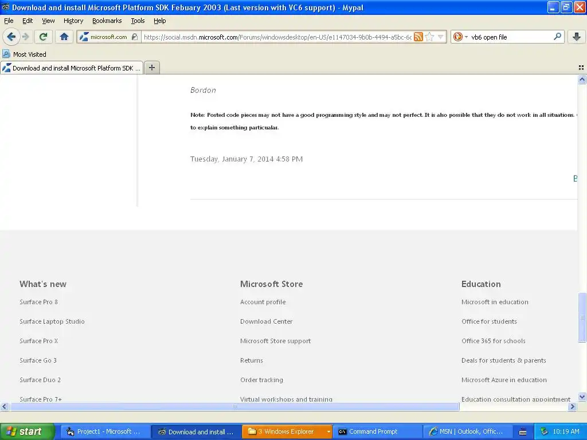This screenshot has height=440, width=587.
Task: Click the RSS feed icon in address bar
Action: click(x=418, y=37)
